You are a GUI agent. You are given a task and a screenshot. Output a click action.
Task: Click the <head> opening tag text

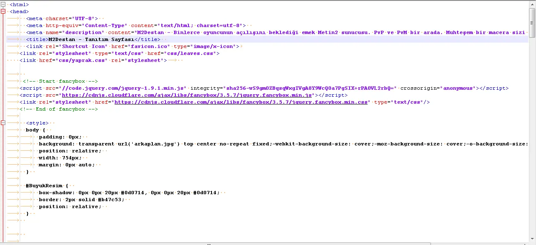[x=19, y=11]
